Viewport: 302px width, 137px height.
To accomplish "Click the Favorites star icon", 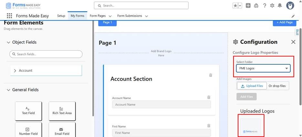I will 235,5.
